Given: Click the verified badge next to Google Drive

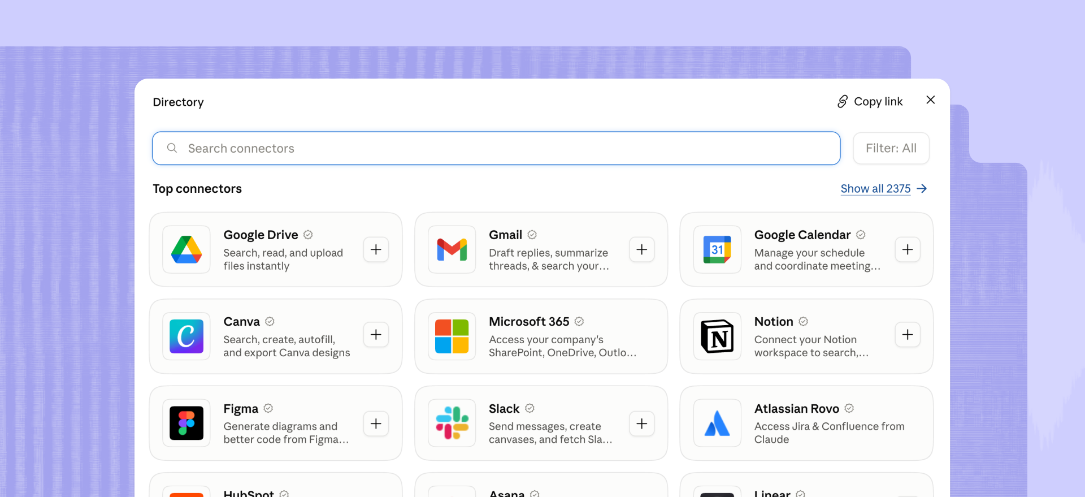Looking at the screenshot, I should (308, 235).
